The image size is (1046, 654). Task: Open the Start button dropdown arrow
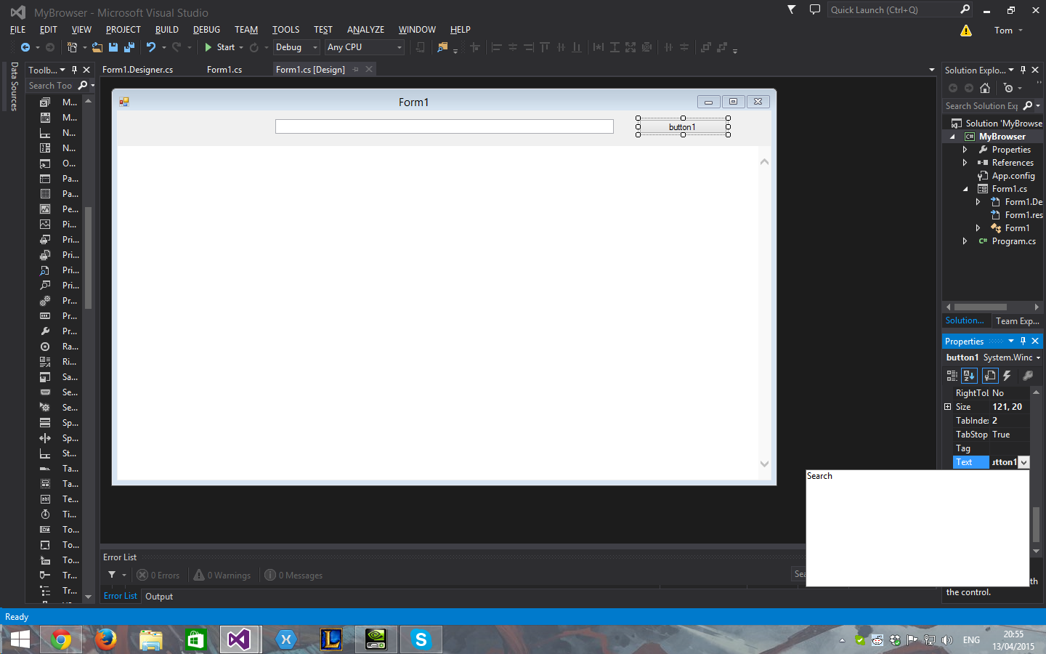click(241, 47)
